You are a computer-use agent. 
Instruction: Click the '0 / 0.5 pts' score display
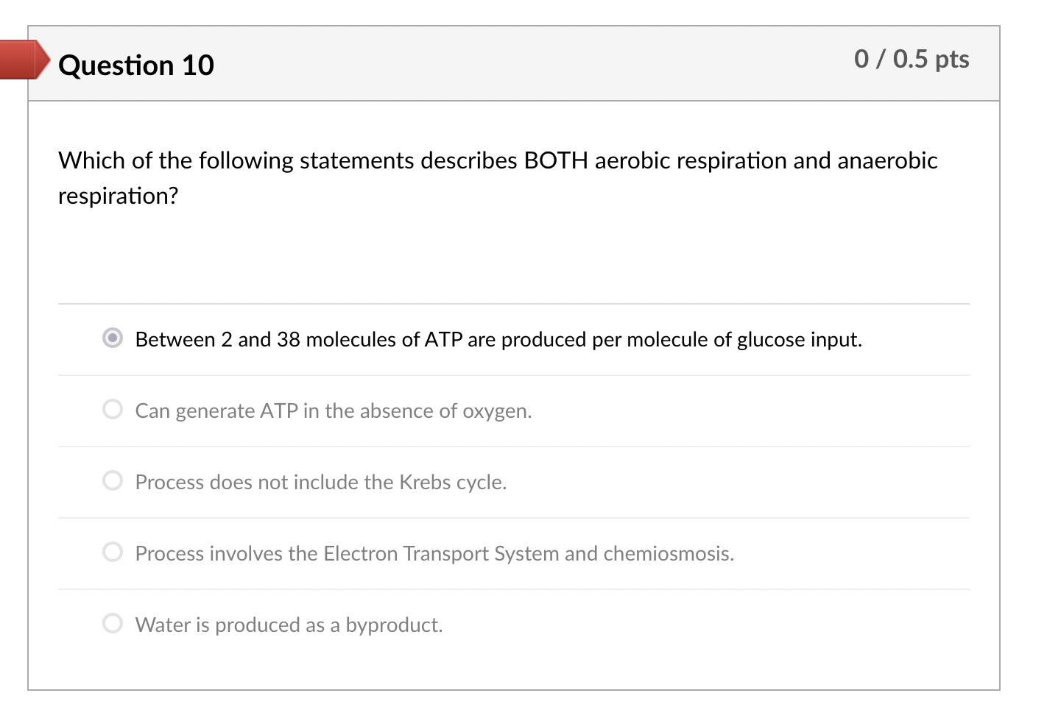(x=912, y=59)
